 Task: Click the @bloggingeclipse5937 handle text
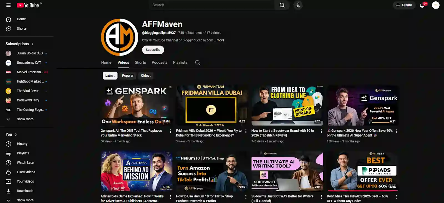[159, 33]
